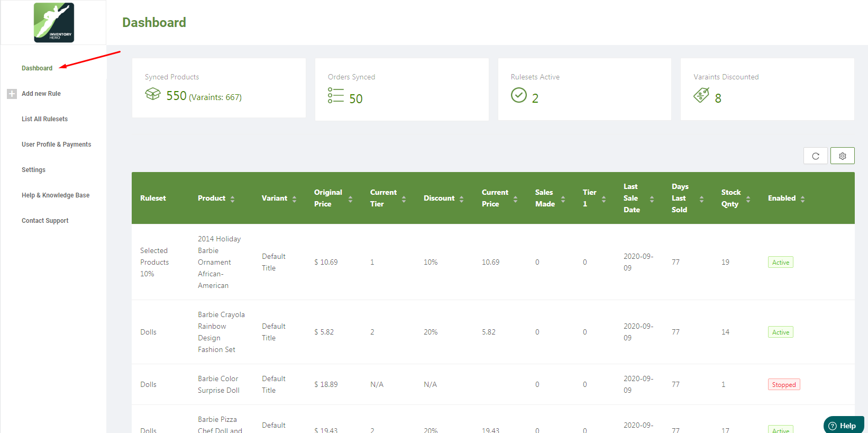Click N/A tier in Barbie Color Surprise row
The width and height of the screenshot is (868, 433).
(x=377, y=384)
